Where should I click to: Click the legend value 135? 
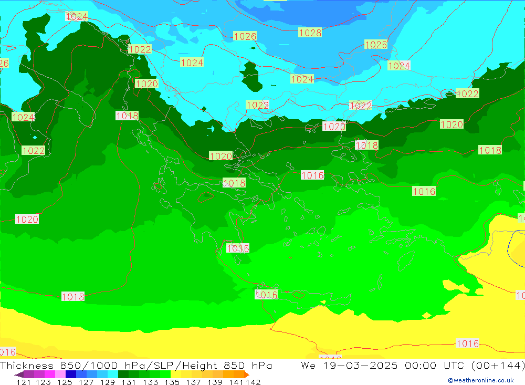click(x=172, y=382)
